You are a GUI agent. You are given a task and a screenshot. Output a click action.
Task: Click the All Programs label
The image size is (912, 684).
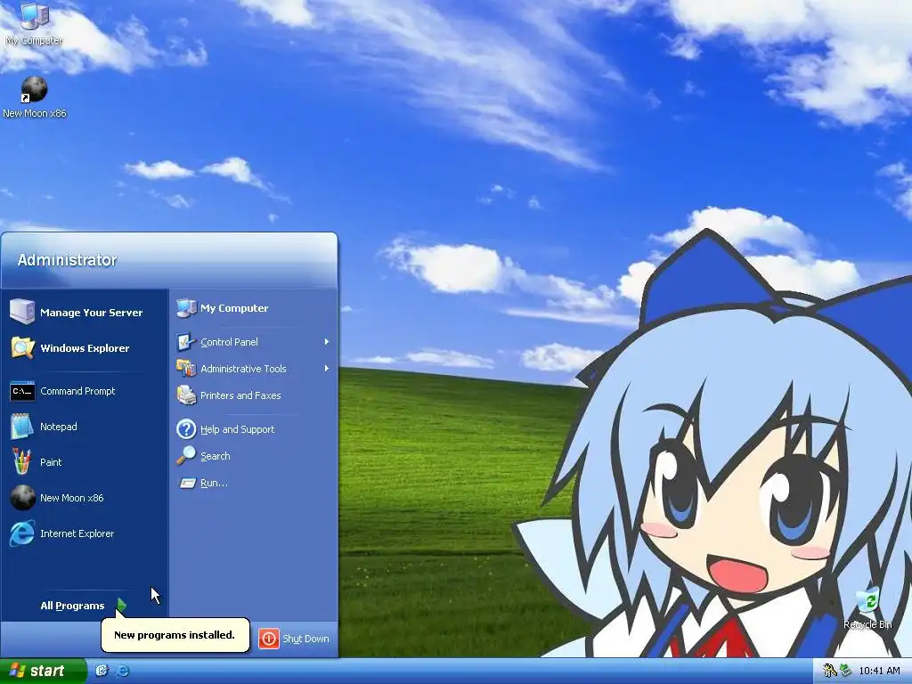click(x=72, y=606)
